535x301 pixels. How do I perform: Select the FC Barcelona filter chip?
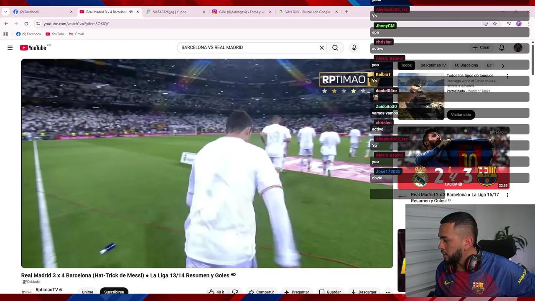click(x=466, y=65)
